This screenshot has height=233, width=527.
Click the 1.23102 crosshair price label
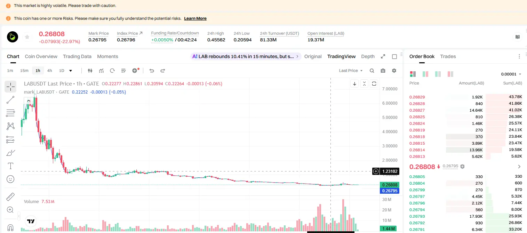point(390,171)
